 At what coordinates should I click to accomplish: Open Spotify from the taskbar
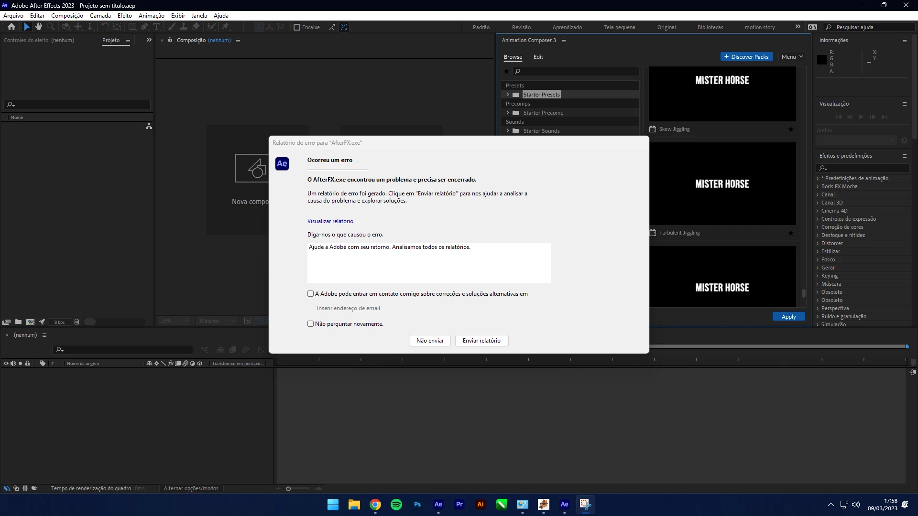[396, 505]
